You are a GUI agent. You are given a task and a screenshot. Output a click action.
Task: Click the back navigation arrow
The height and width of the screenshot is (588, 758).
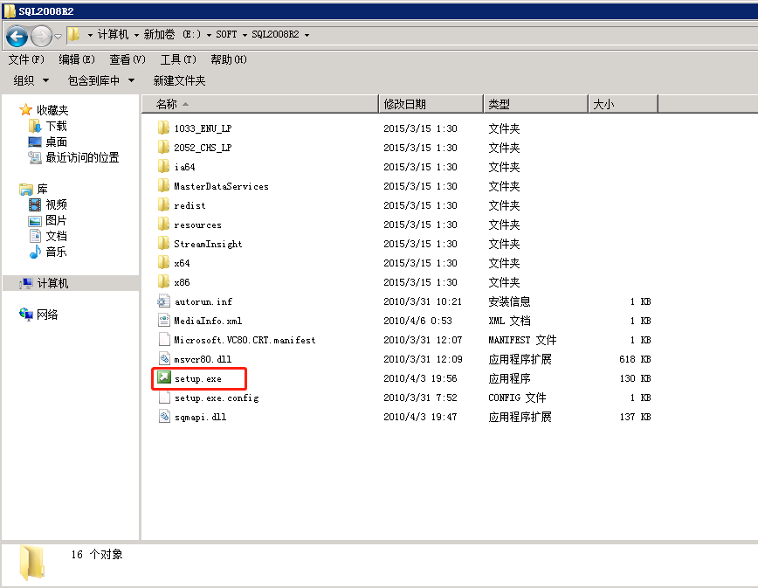pyautogui.click(x=17, y=37)
